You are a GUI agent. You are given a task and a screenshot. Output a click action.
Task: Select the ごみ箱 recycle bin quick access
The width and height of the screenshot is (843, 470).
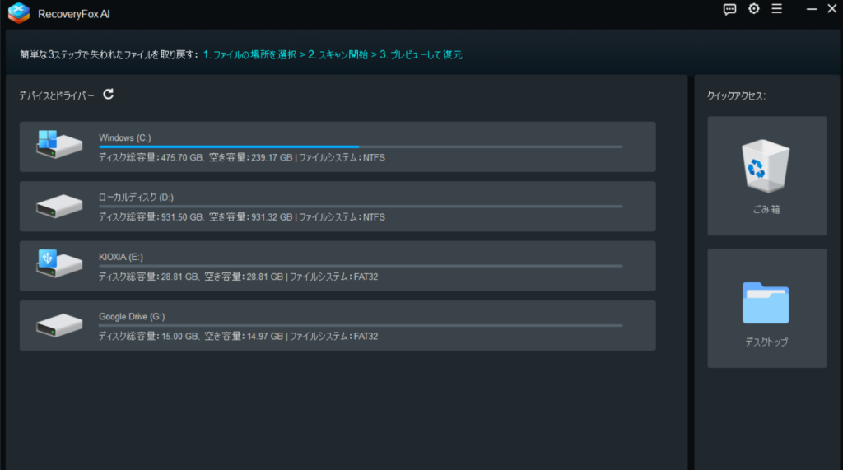click(x=766, y=175)
